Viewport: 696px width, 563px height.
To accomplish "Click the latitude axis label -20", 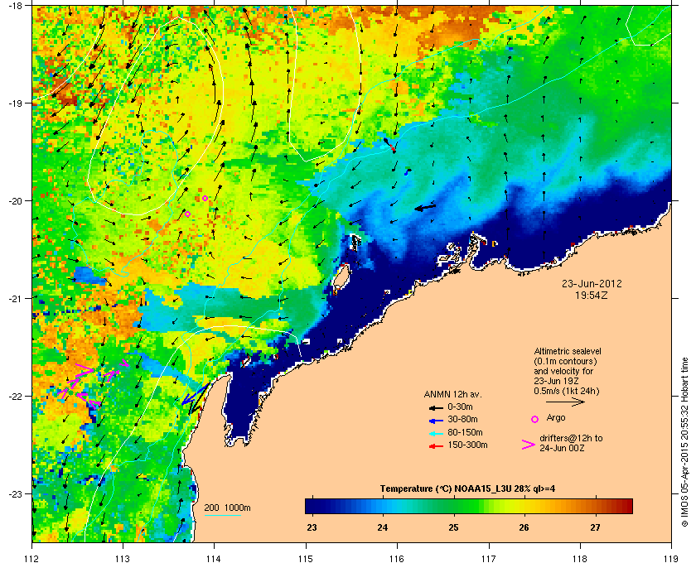I will tap(16, 201).
